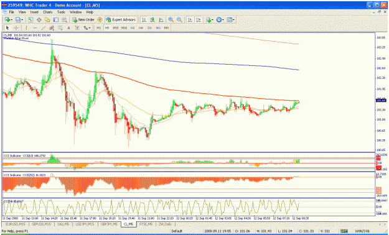This screenshot has height=235, width=389.
Task: Open the File menu
Action: click(12, 12)
